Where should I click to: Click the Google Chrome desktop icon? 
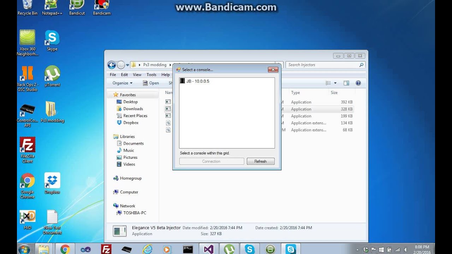point(27,186)
